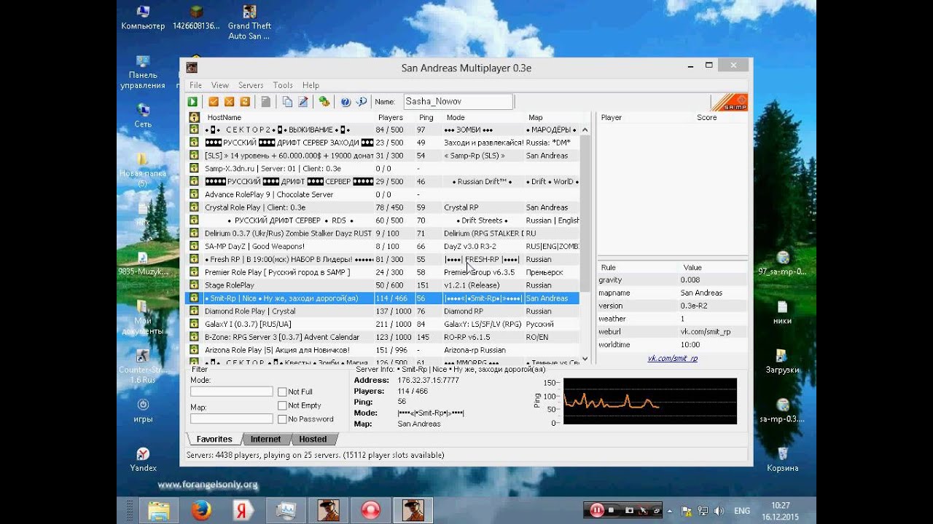This screenshot has height=524, width=933.
Task: Enable the Not Empty filter checkbox
Action: point(282,405)
